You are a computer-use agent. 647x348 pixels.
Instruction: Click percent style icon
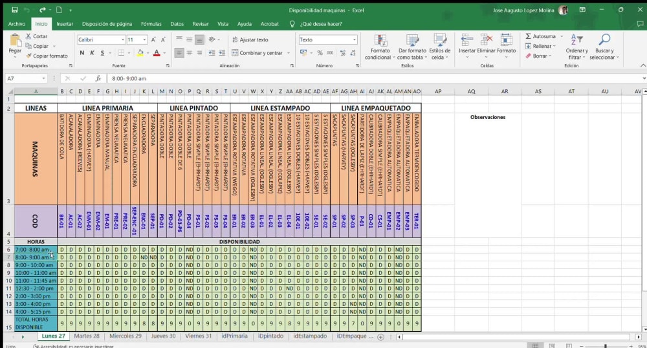(320, 53)
